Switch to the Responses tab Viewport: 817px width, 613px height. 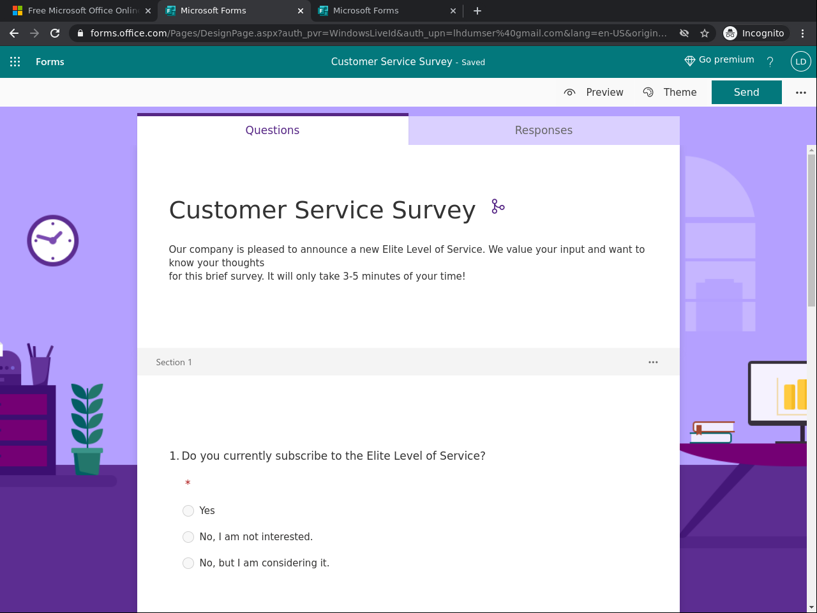[544, 130]
